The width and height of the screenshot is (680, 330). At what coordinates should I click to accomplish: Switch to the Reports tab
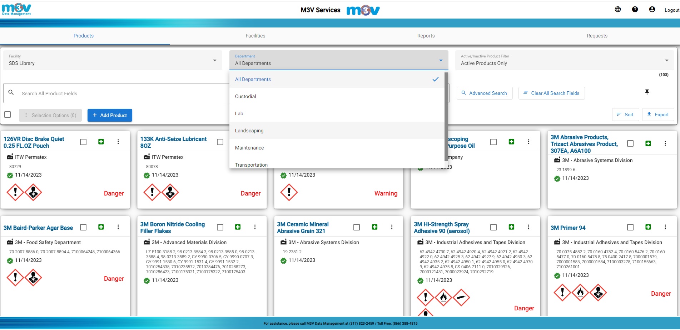point(426,36)
